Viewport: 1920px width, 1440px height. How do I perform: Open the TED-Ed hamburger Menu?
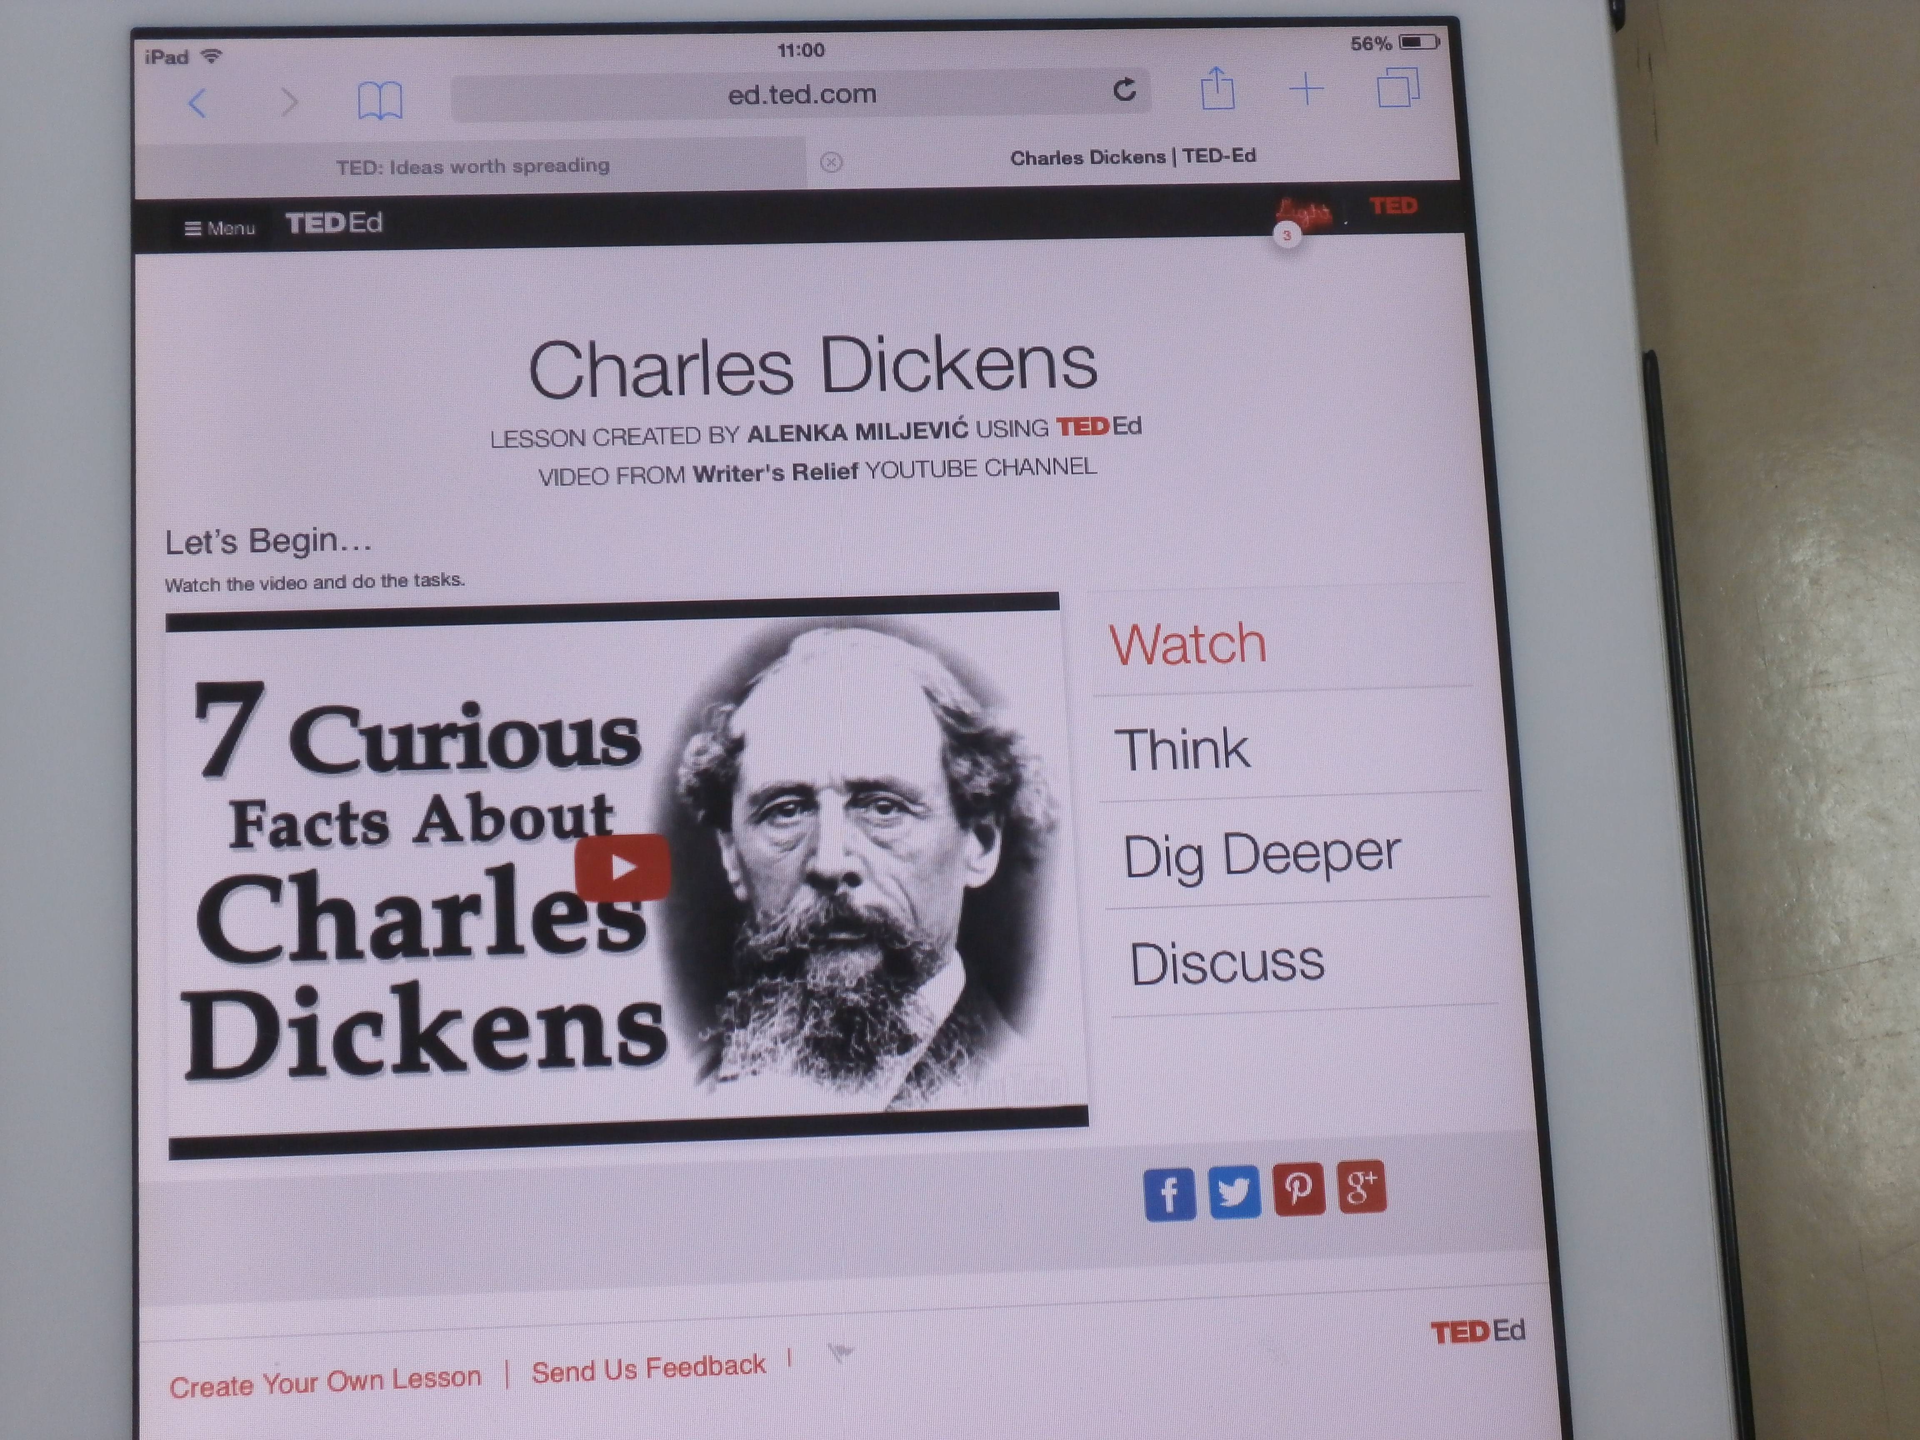pyautogui.click(x=220, y=228)
